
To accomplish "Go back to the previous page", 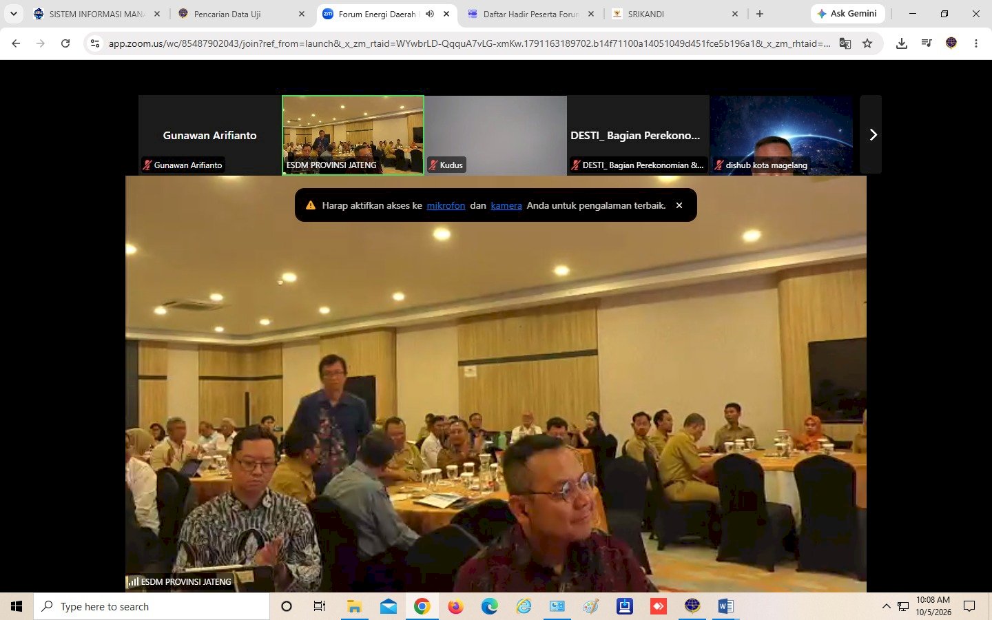I will click(16, 43).
